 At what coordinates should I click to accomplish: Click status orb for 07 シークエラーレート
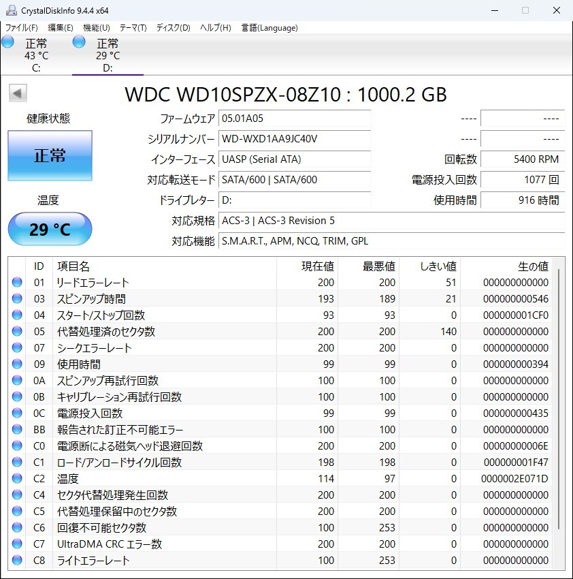(17, 347)
